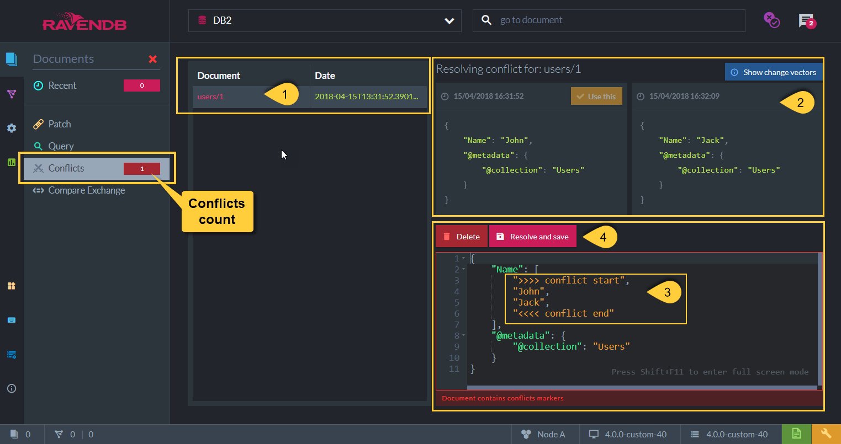The height and width of the screenshot is (444, 841).
Task: Click the 15/04/2018 16:32:09 version timestamp
Action: (684, 96)
